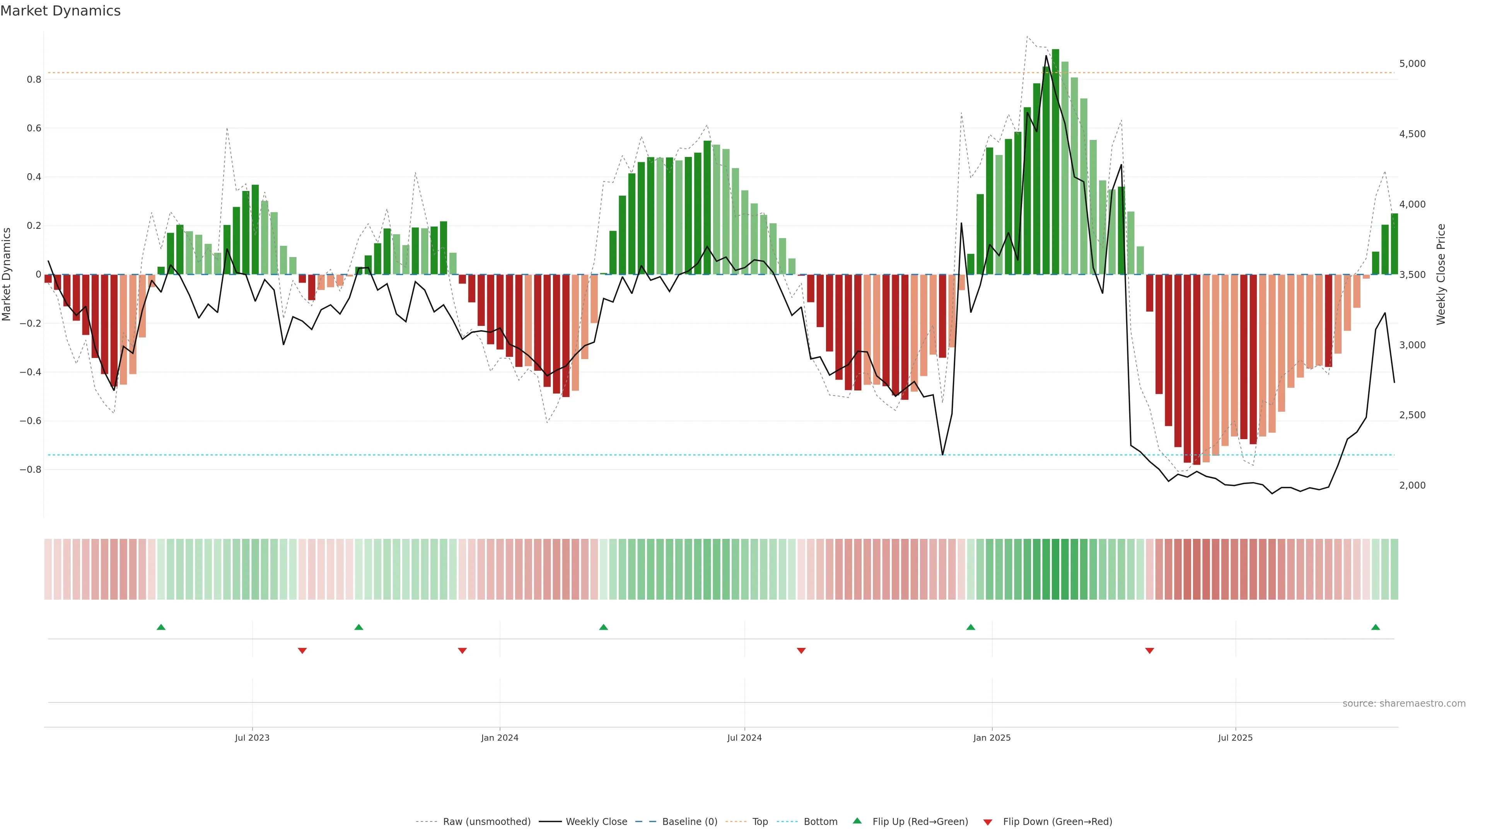Image resolution: width=1485 pixels, height=835 pixels.
Task: Click the Jan 2025 axis label
Action: (992, 738)
